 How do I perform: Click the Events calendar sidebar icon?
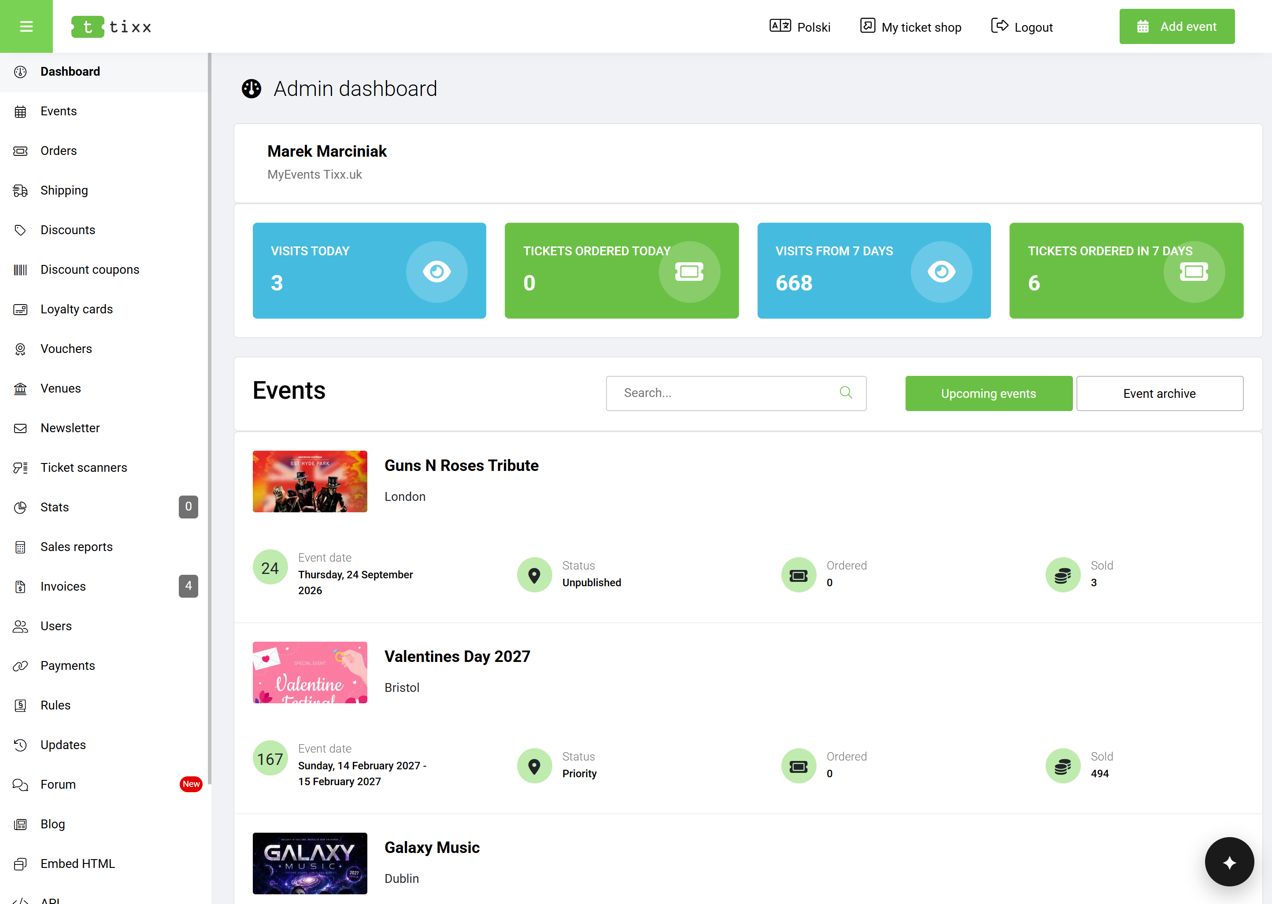tap(21, 111)
